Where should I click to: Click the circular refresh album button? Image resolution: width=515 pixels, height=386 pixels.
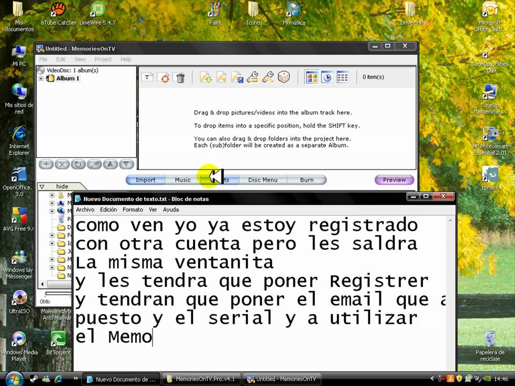78,164
